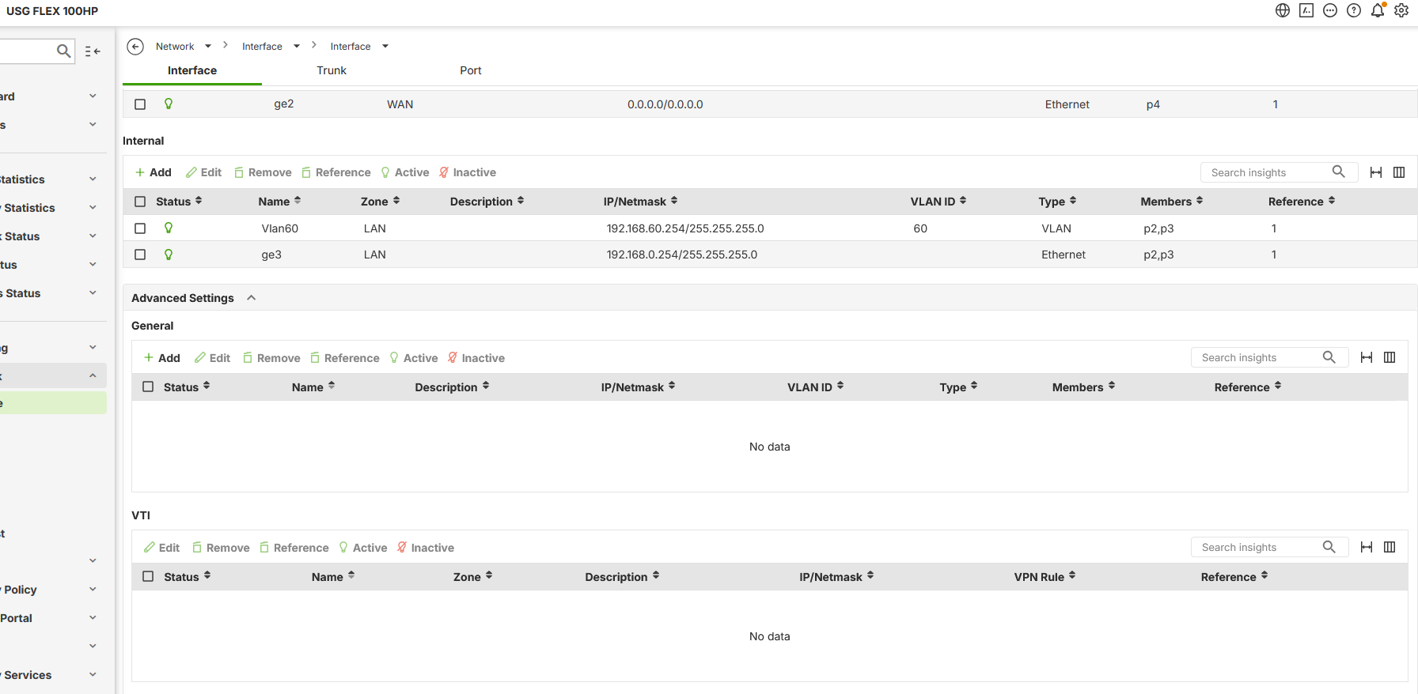
Task: Expand the Portal sidebar group
Action: point(93,618)
